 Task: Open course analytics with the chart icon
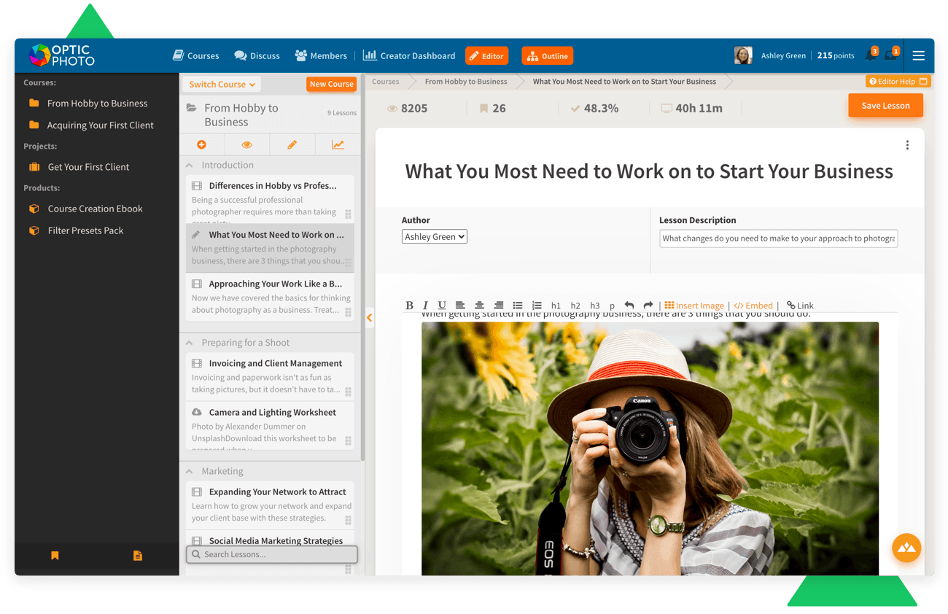[338, 144]
